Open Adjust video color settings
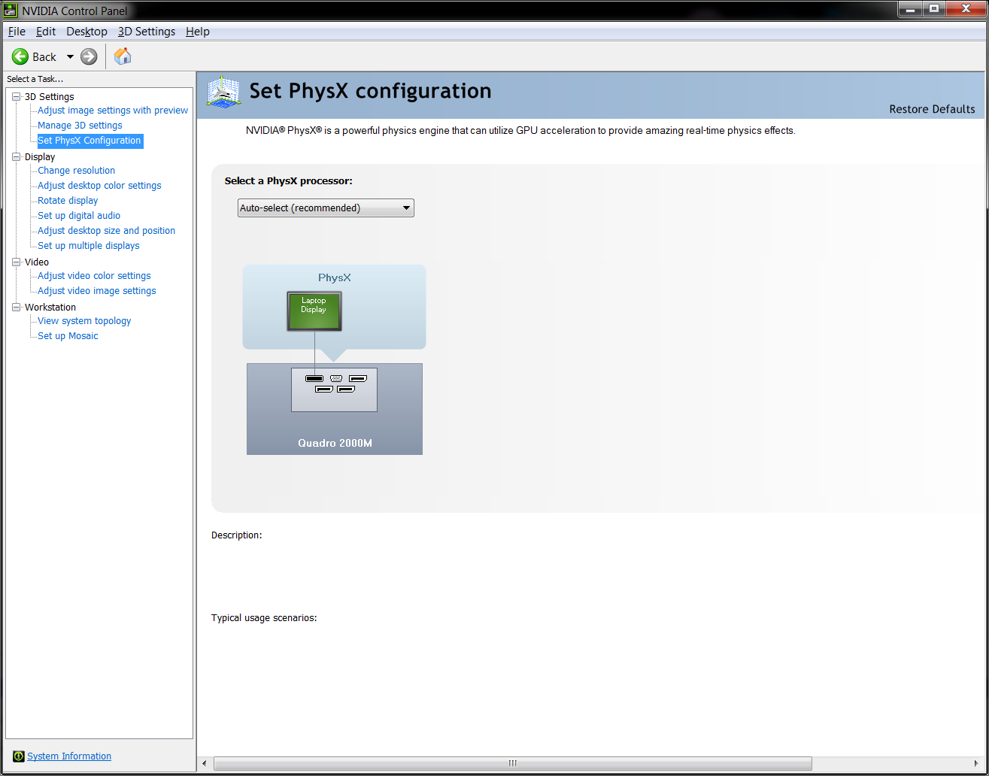 (94, 276)
